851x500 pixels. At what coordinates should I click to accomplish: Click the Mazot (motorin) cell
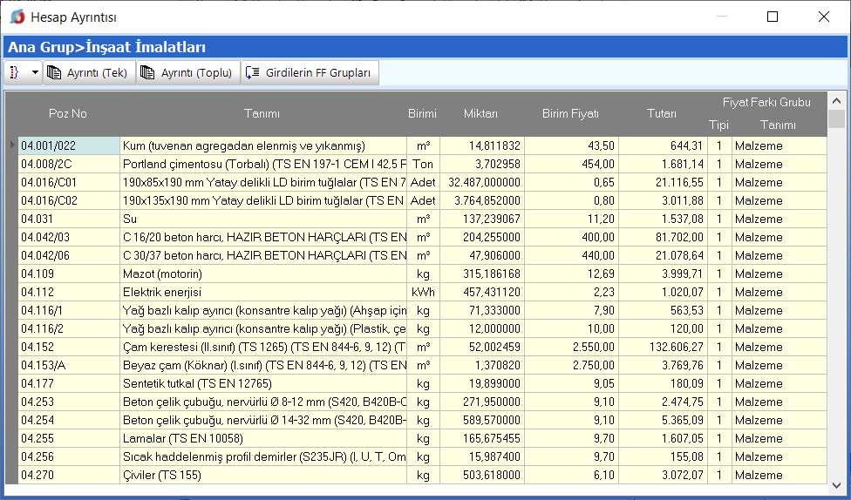coord(263,274)
